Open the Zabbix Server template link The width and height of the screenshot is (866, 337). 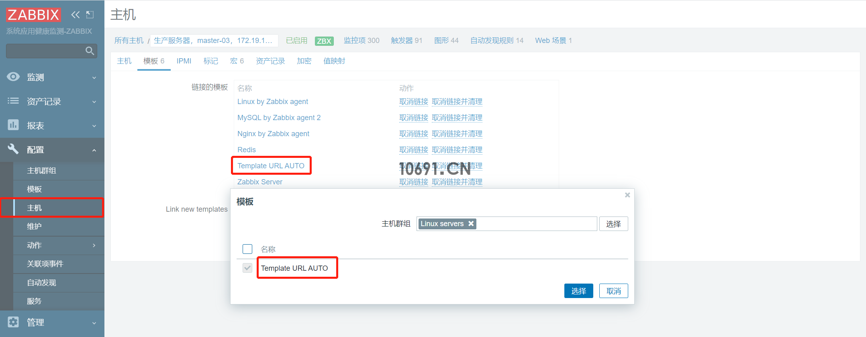(260, 182)
